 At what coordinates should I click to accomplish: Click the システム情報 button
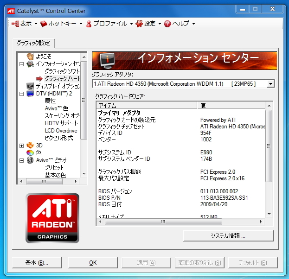click(x=228, y=236)
